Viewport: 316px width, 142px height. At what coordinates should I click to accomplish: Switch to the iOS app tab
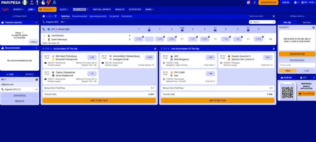tap(303, 77)
